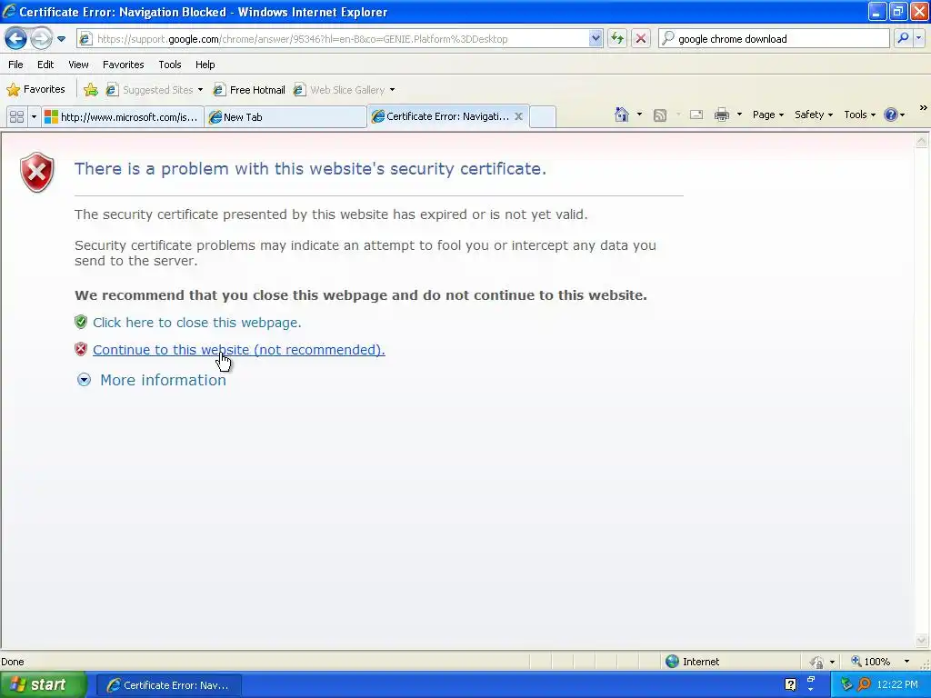Click the Read Mail envelope icon

(x=696, y=115)
